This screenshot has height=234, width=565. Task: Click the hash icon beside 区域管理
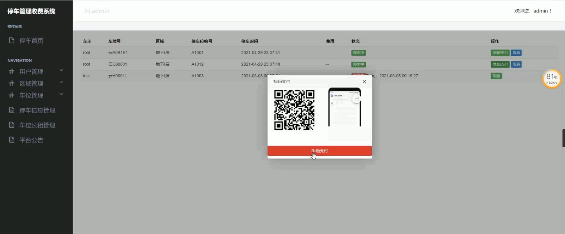pos(11,83)
